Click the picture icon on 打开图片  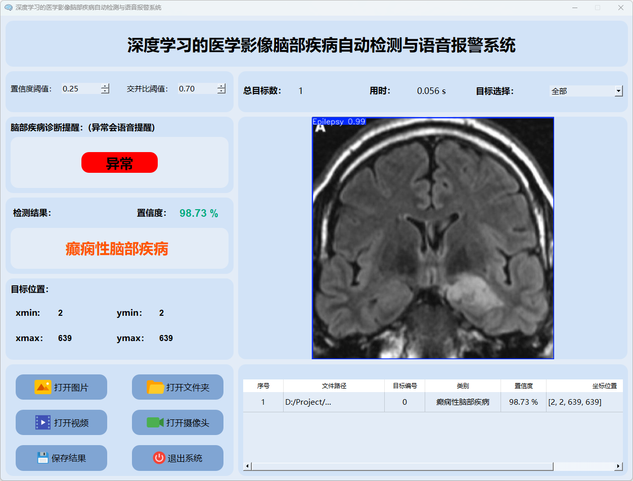pos(43,387)
